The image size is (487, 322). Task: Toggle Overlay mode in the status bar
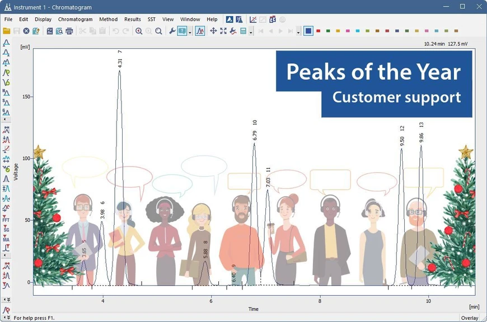click(x=469, y=318)
